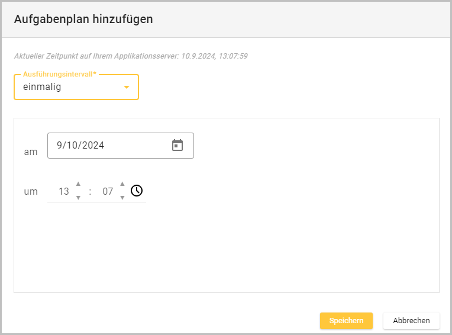This screenshot has width=452, height=335.
Task: Open the calendar date picker icon
Action: pyautogui.click(x=177, y=145)
